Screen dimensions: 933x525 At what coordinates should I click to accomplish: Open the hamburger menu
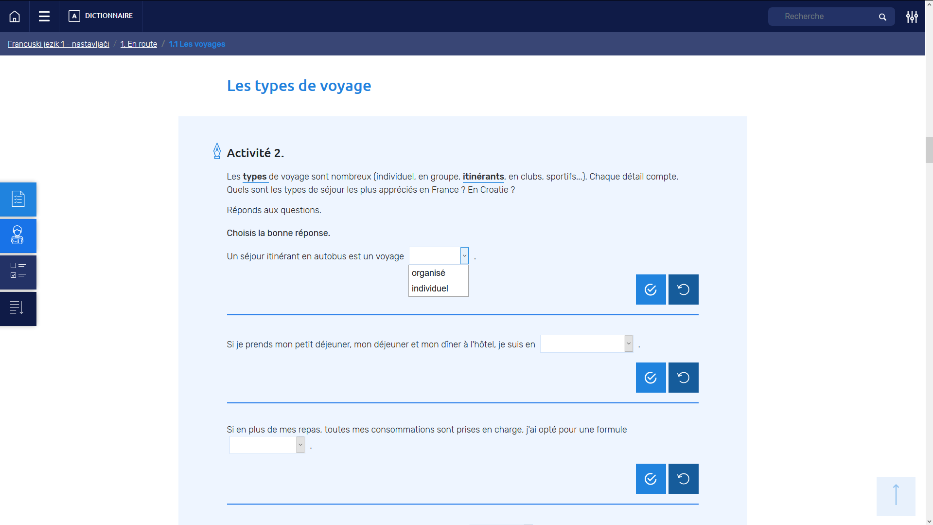tap(44, 17)
